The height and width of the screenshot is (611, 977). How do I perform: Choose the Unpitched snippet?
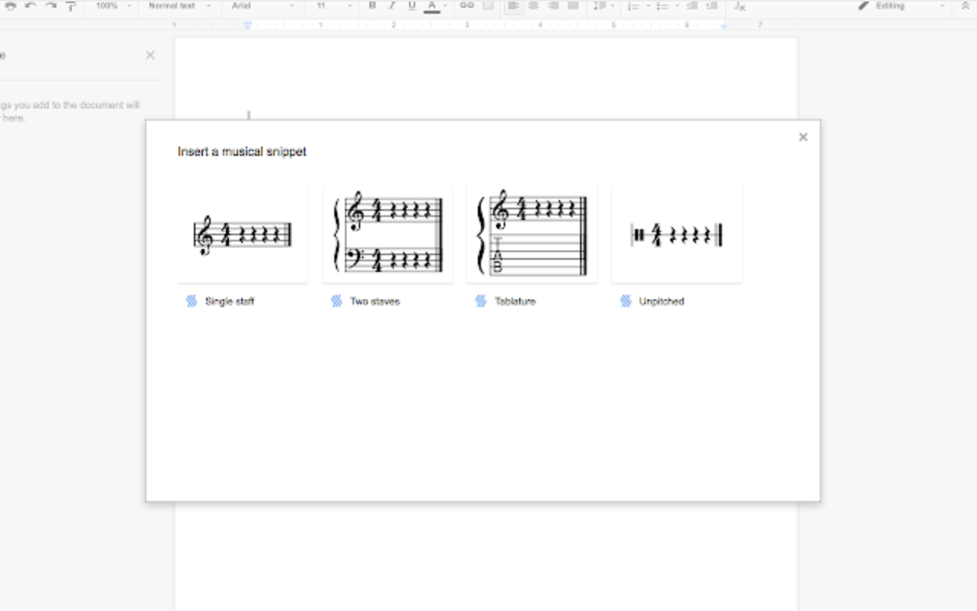(676, 234)
